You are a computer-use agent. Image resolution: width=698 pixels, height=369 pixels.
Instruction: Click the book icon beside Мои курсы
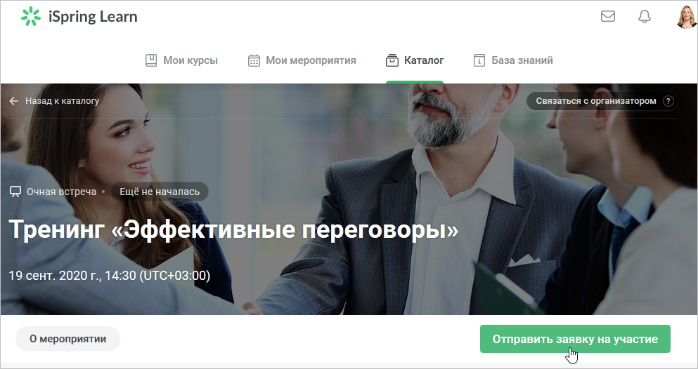click(151, 60)
